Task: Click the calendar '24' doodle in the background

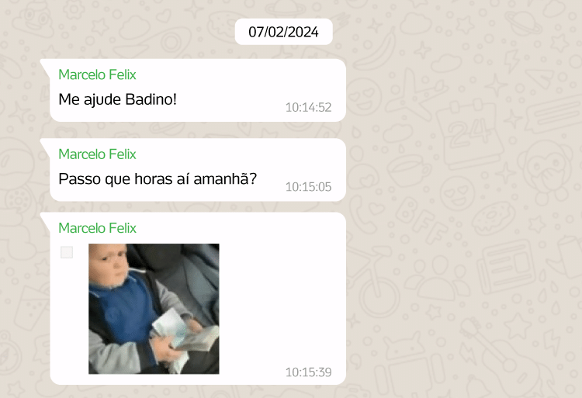Action: click(x=469, y=133)
